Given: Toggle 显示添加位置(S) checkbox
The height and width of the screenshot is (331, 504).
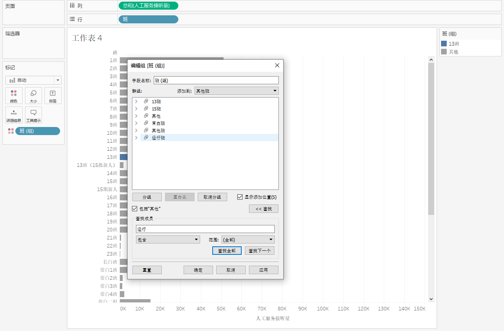Looking at the screenshot, I should 240,197.
